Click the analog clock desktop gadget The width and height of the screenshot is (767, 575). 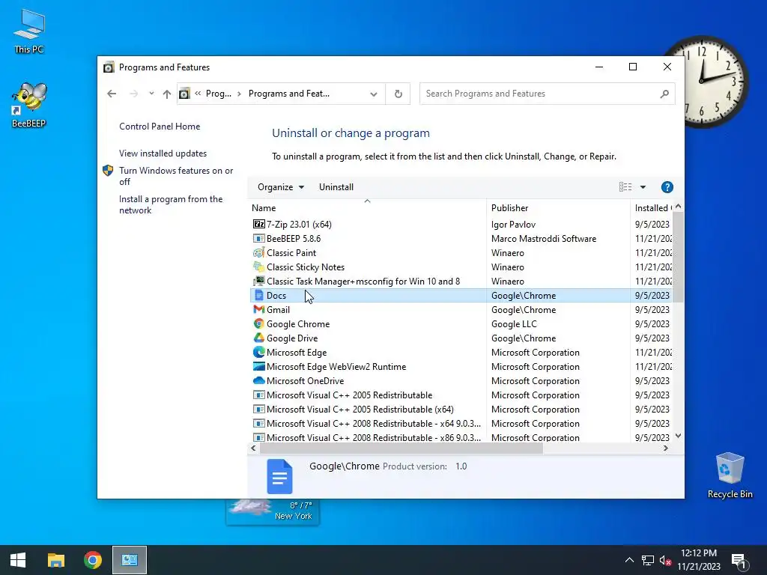(715, 82)
